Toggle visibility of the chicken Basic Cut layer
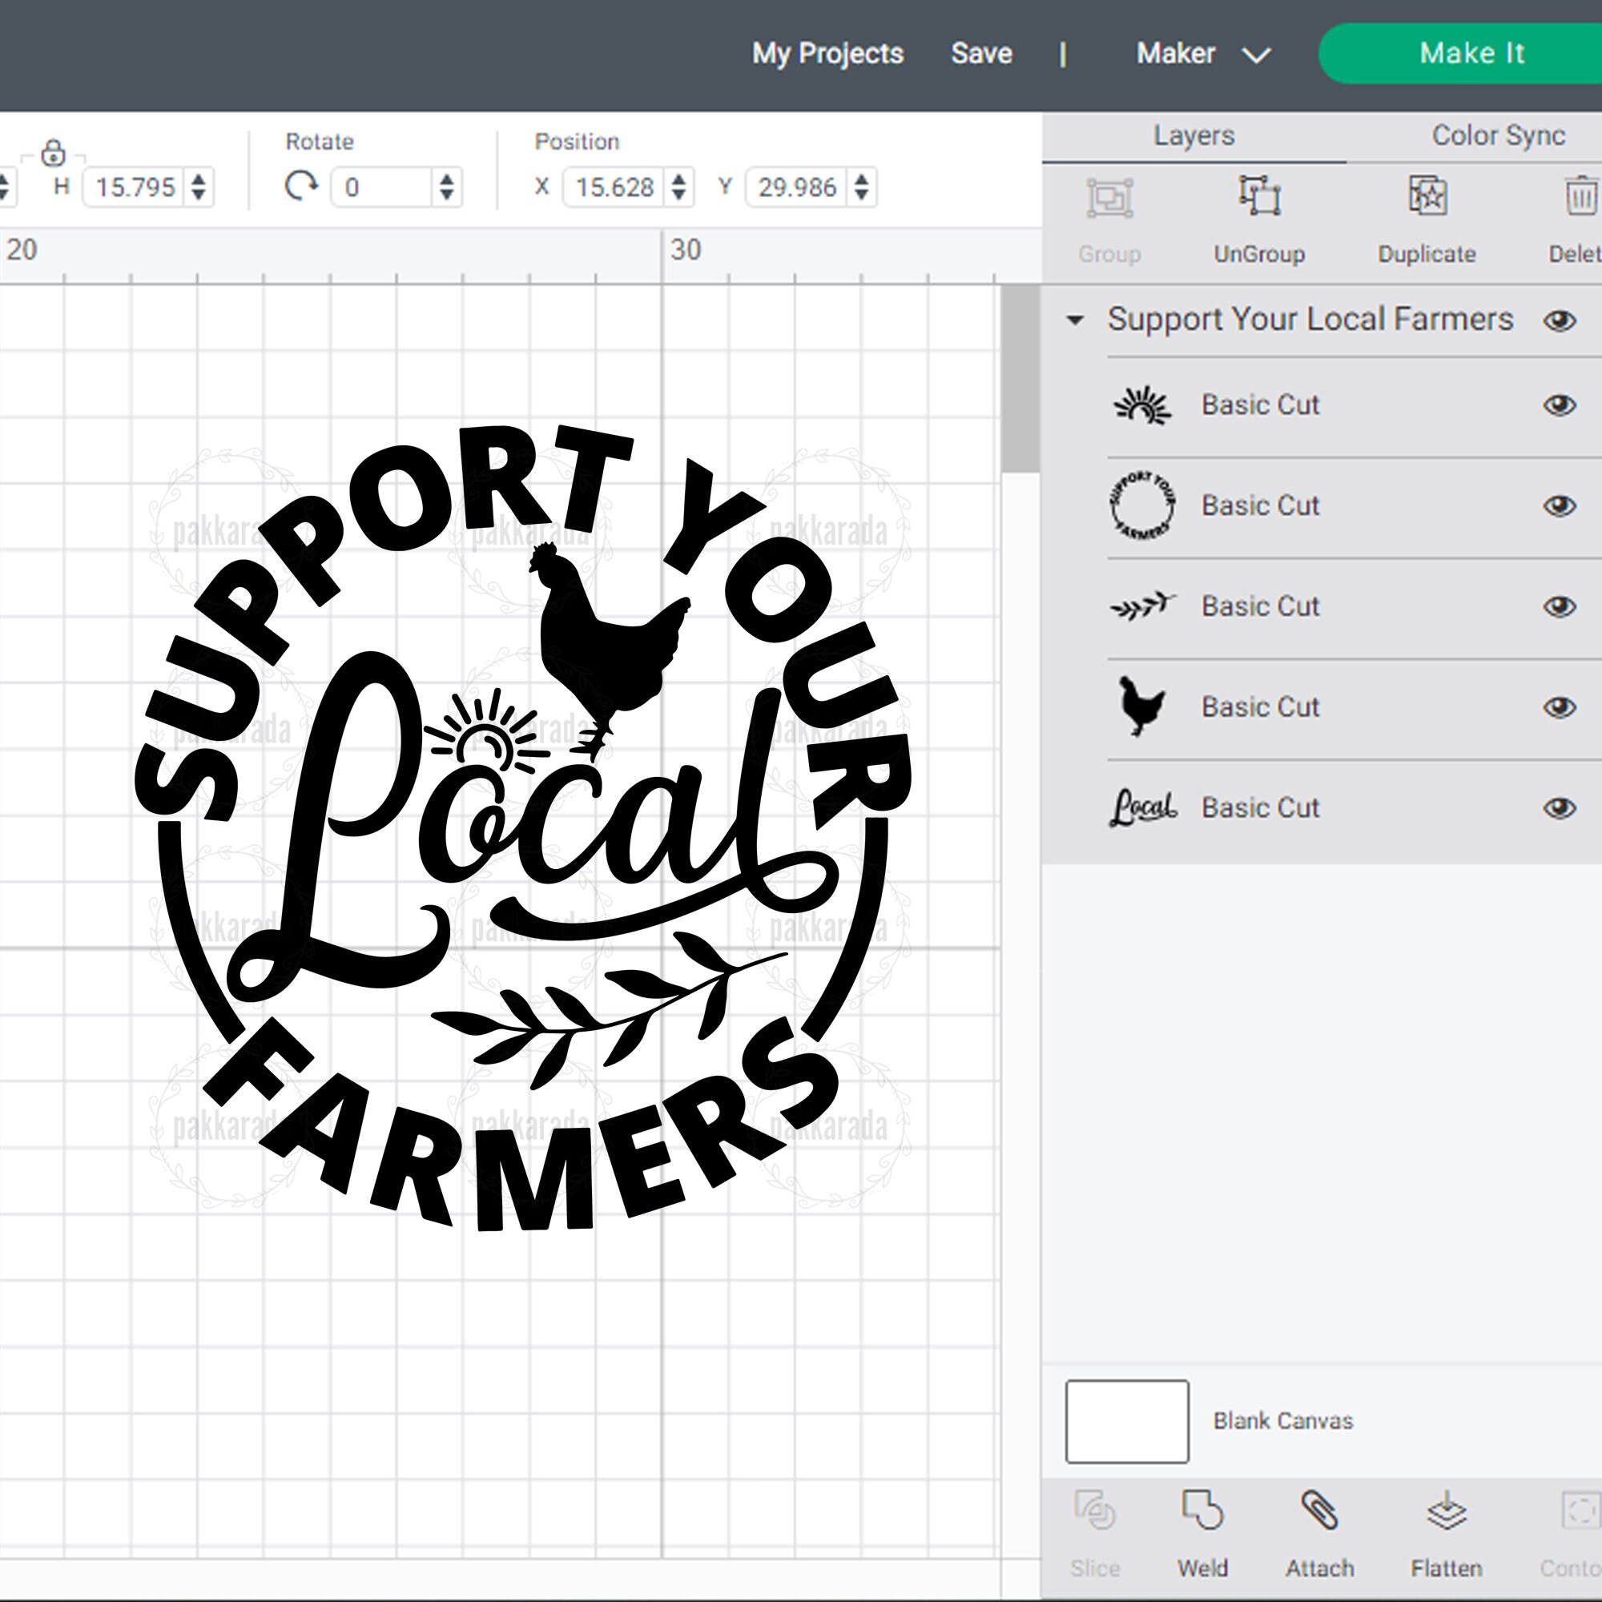 coord(1557,707)
